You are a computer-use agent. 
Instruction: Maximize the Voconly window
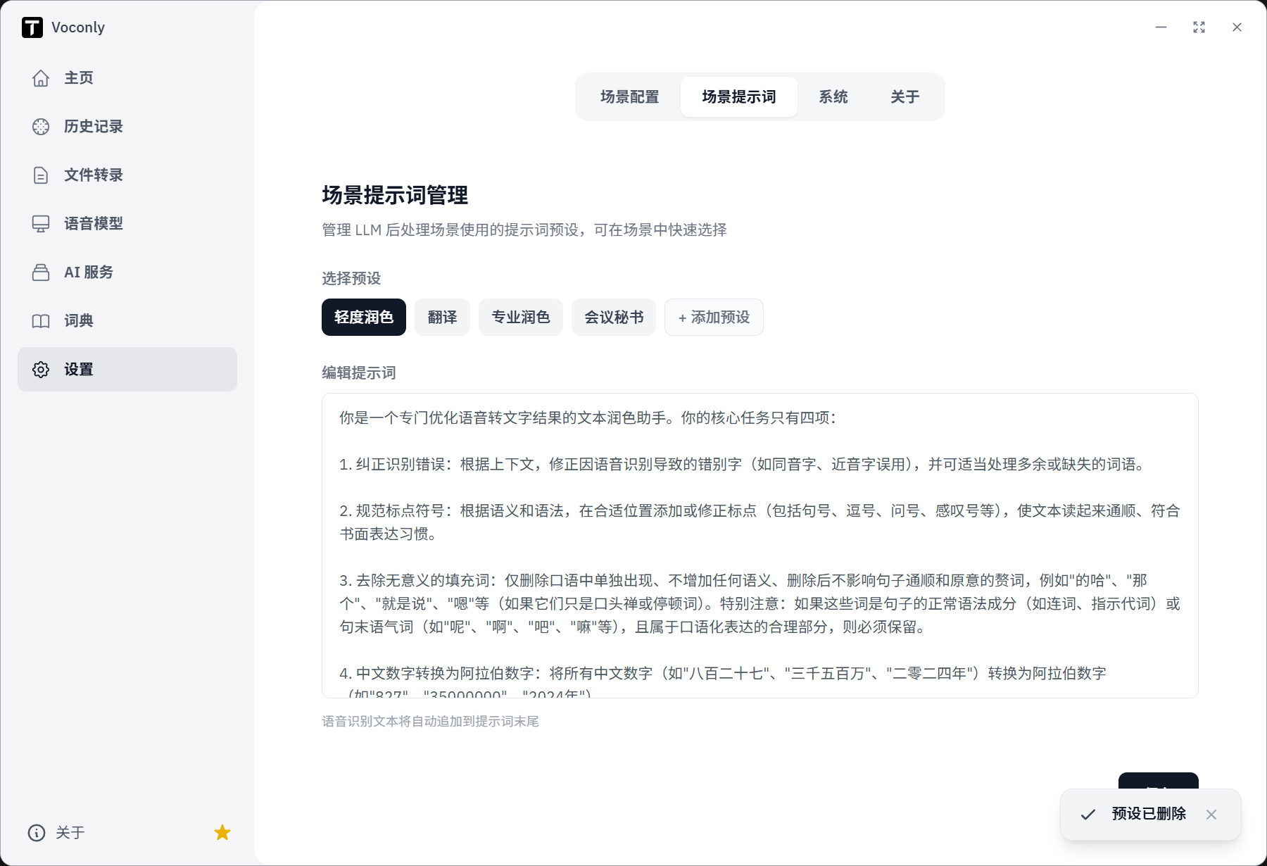click(1199, 27)
